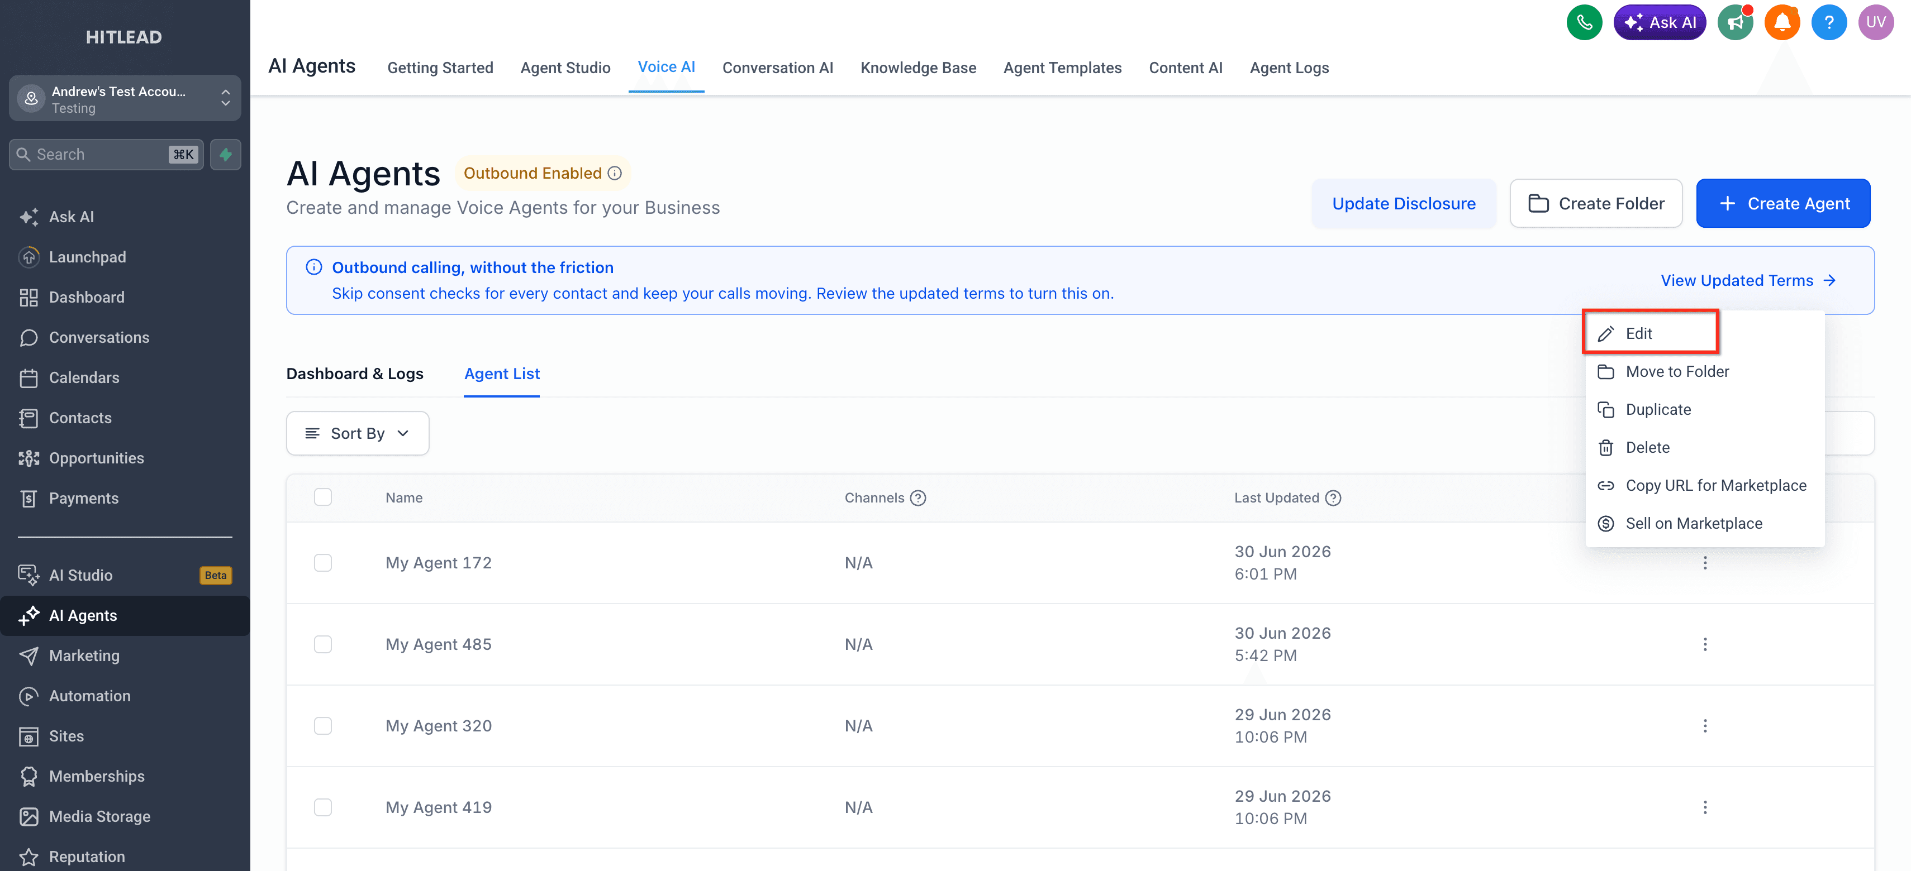Open the Sort By dropdown
The width and height of the screenshot is (1911, 871).
(x=358, y=433)
